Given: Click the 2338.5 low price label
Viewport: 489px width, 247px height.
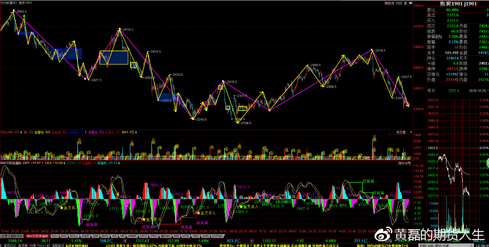Looking at the screenshot, I should click(246, 123).
